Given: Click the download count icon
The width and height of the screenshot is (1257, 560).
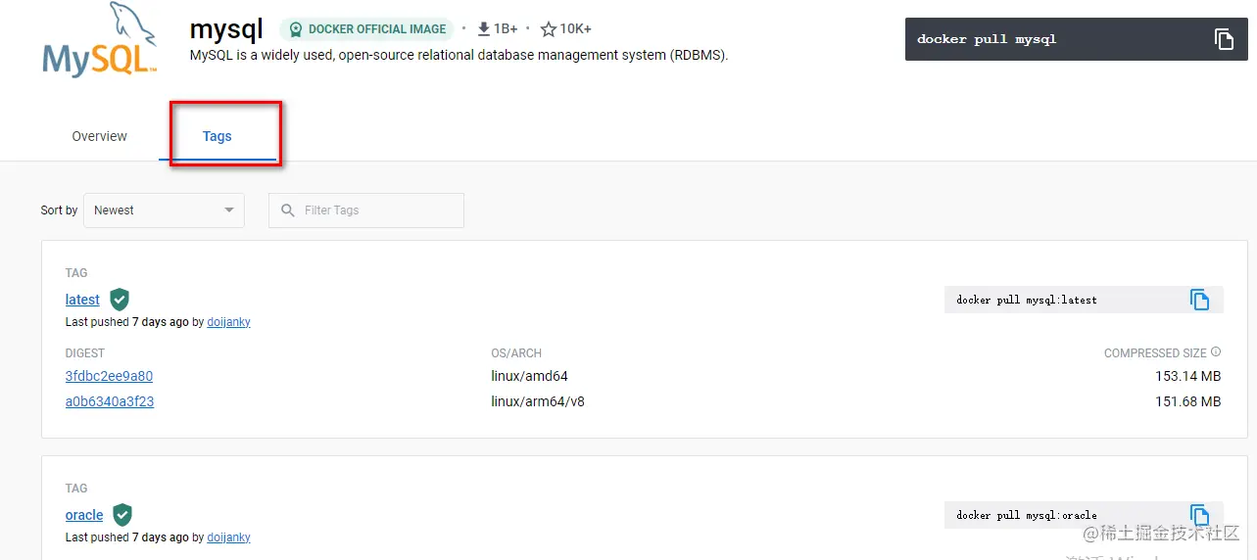Looking at the screenshot, I should point(483,29).
